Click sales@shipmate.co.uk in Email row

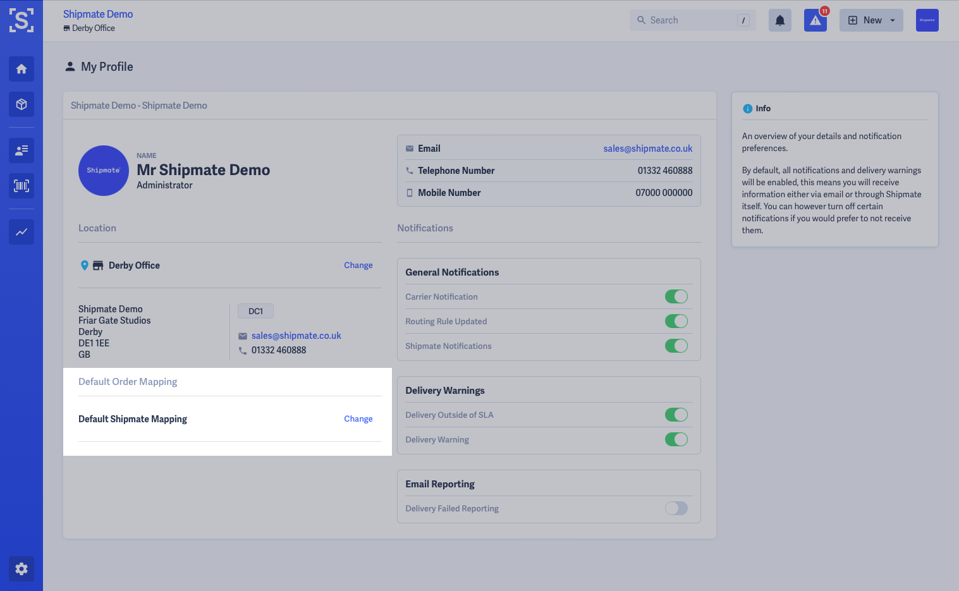[x=648, y=149]
